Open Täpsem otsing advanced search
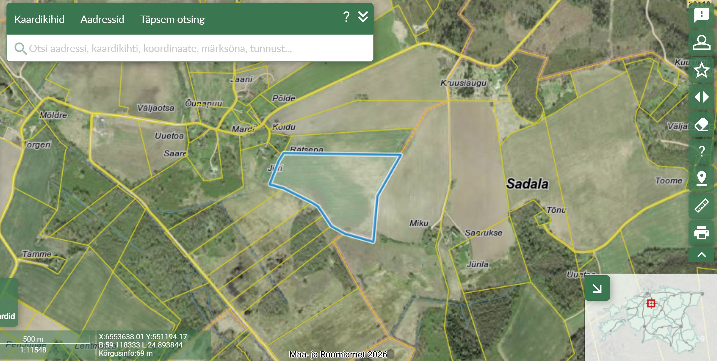 [x=172, y=19]
